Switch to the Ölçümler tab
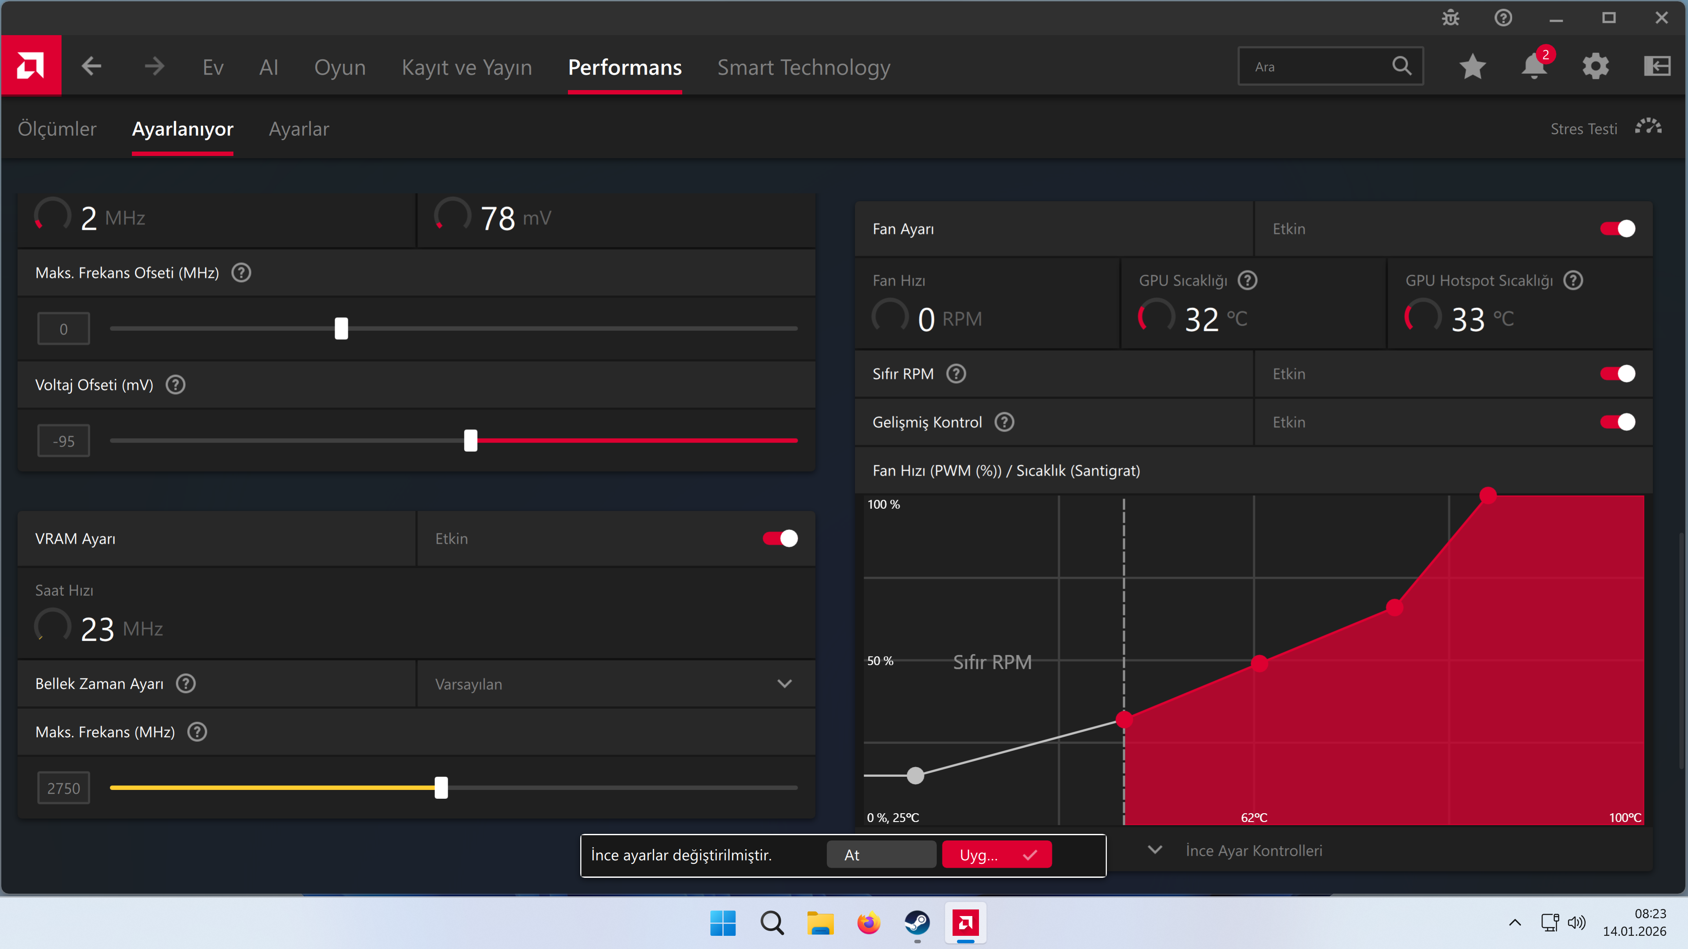1688x949 pixels. pos(57,129)
